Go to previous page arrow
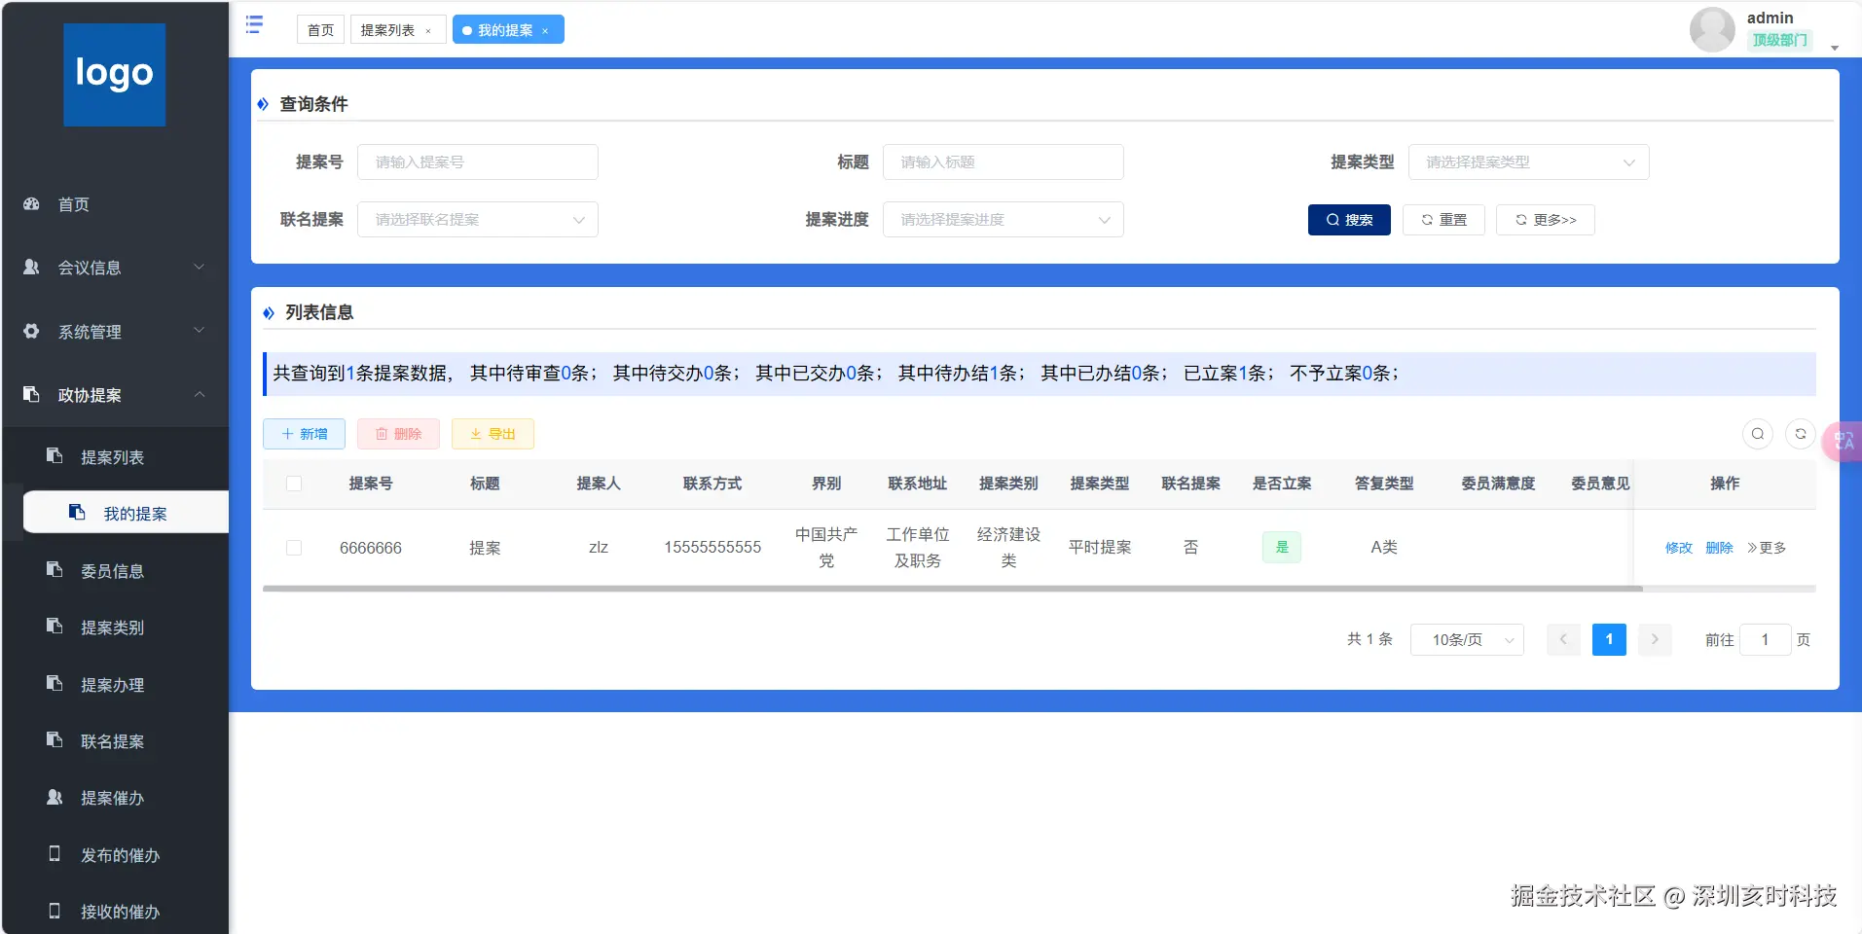1862x934 pixels. pyautogui.click(x=1563, y=639)
